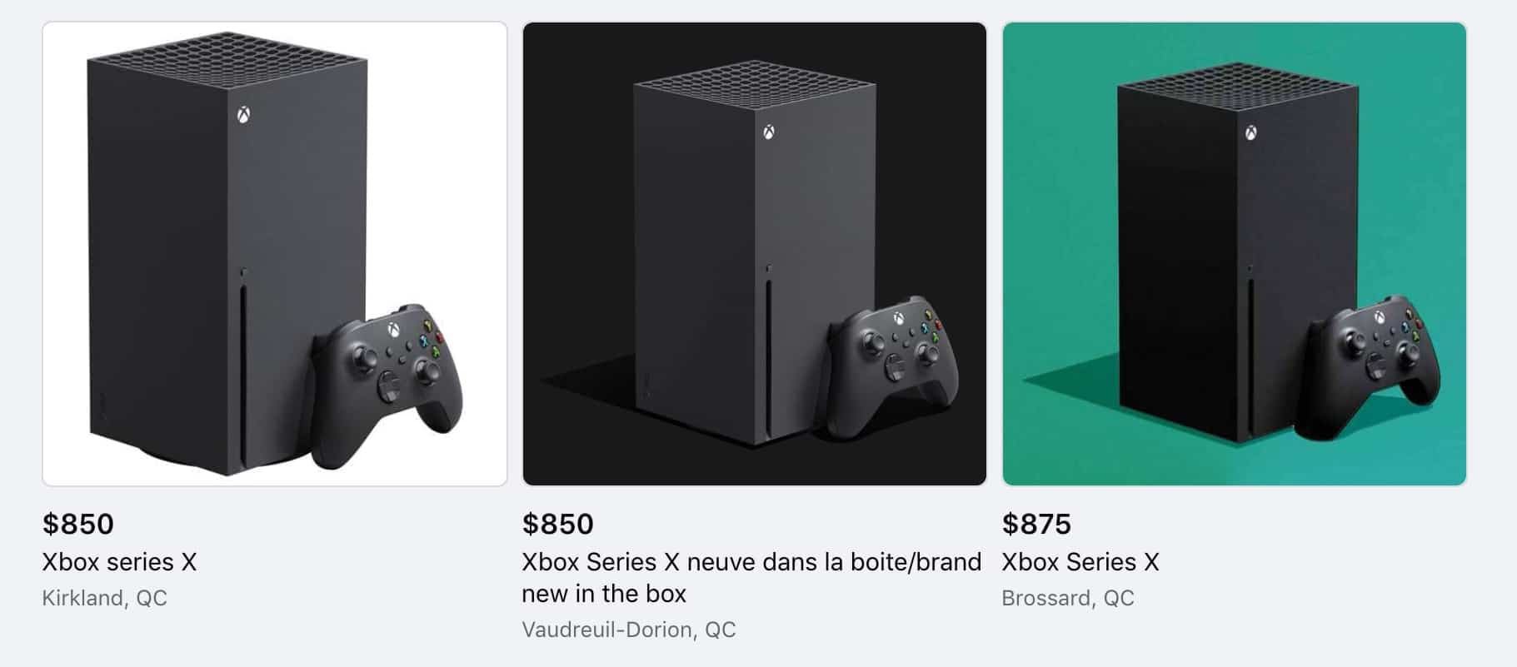This screenshot has height=667, width=1517.
Task: Select the rightmost 'Xbox Series X' title
Action: 1080,562
